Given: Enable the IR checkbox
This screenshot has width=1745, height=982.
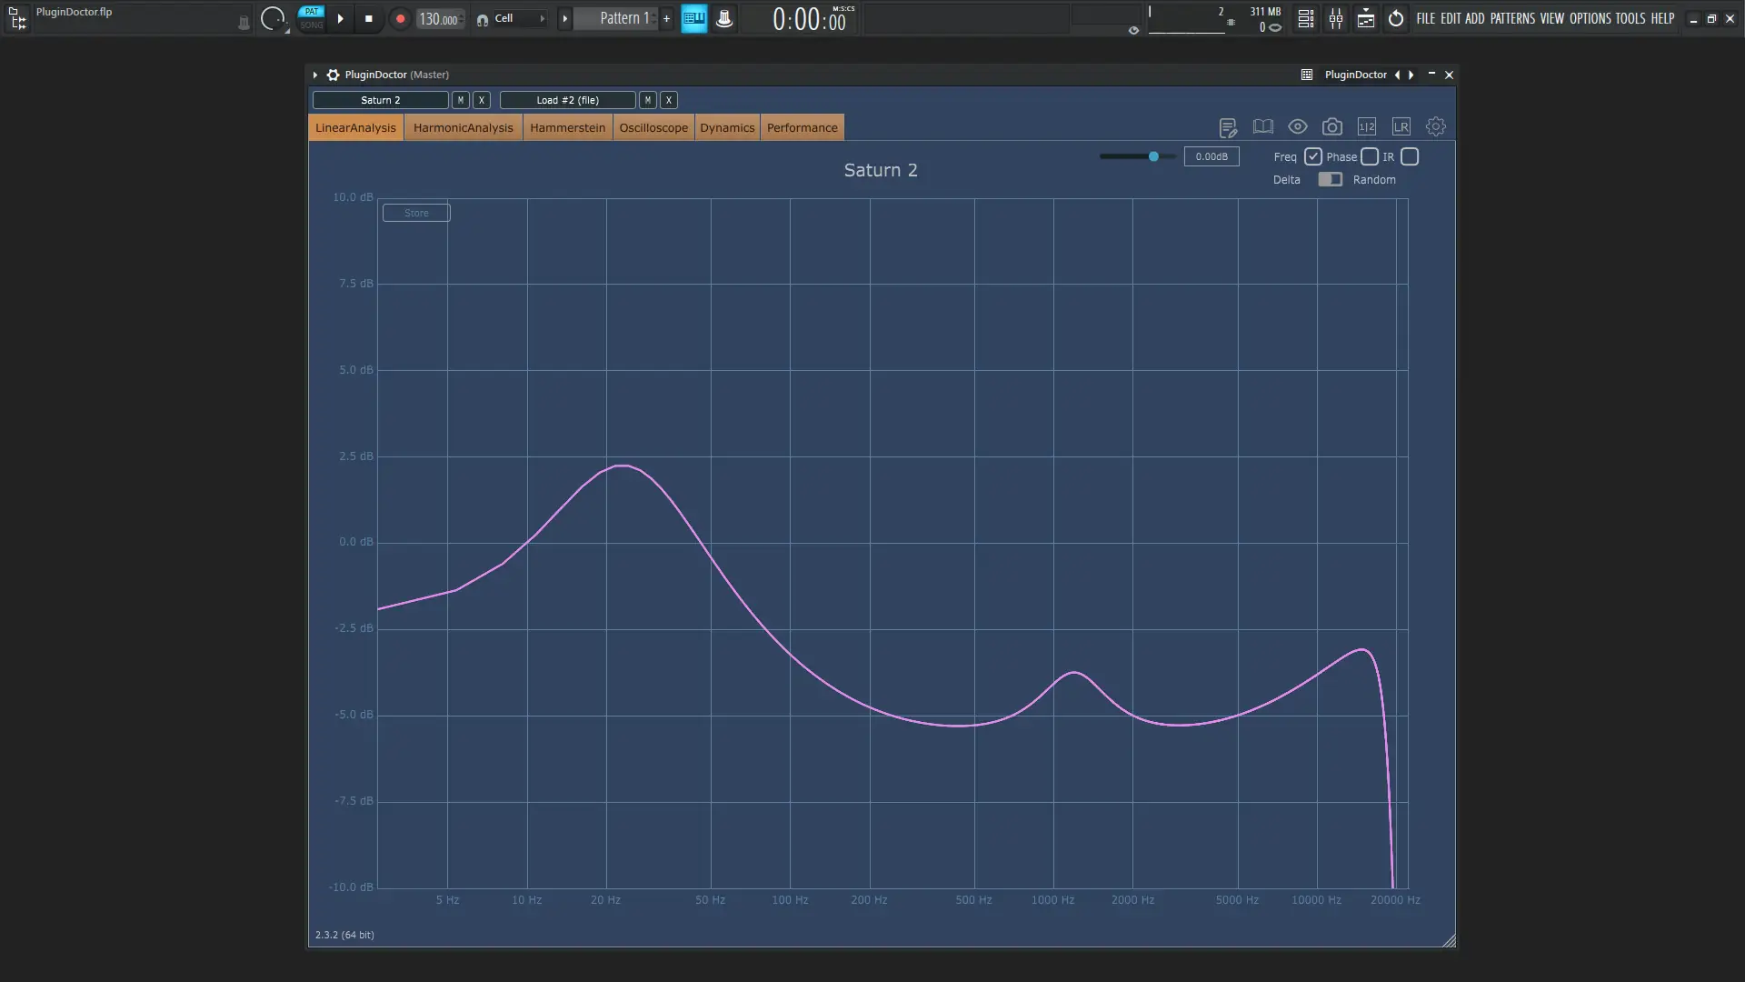Looking at the screenshot, I should 1410,156.
